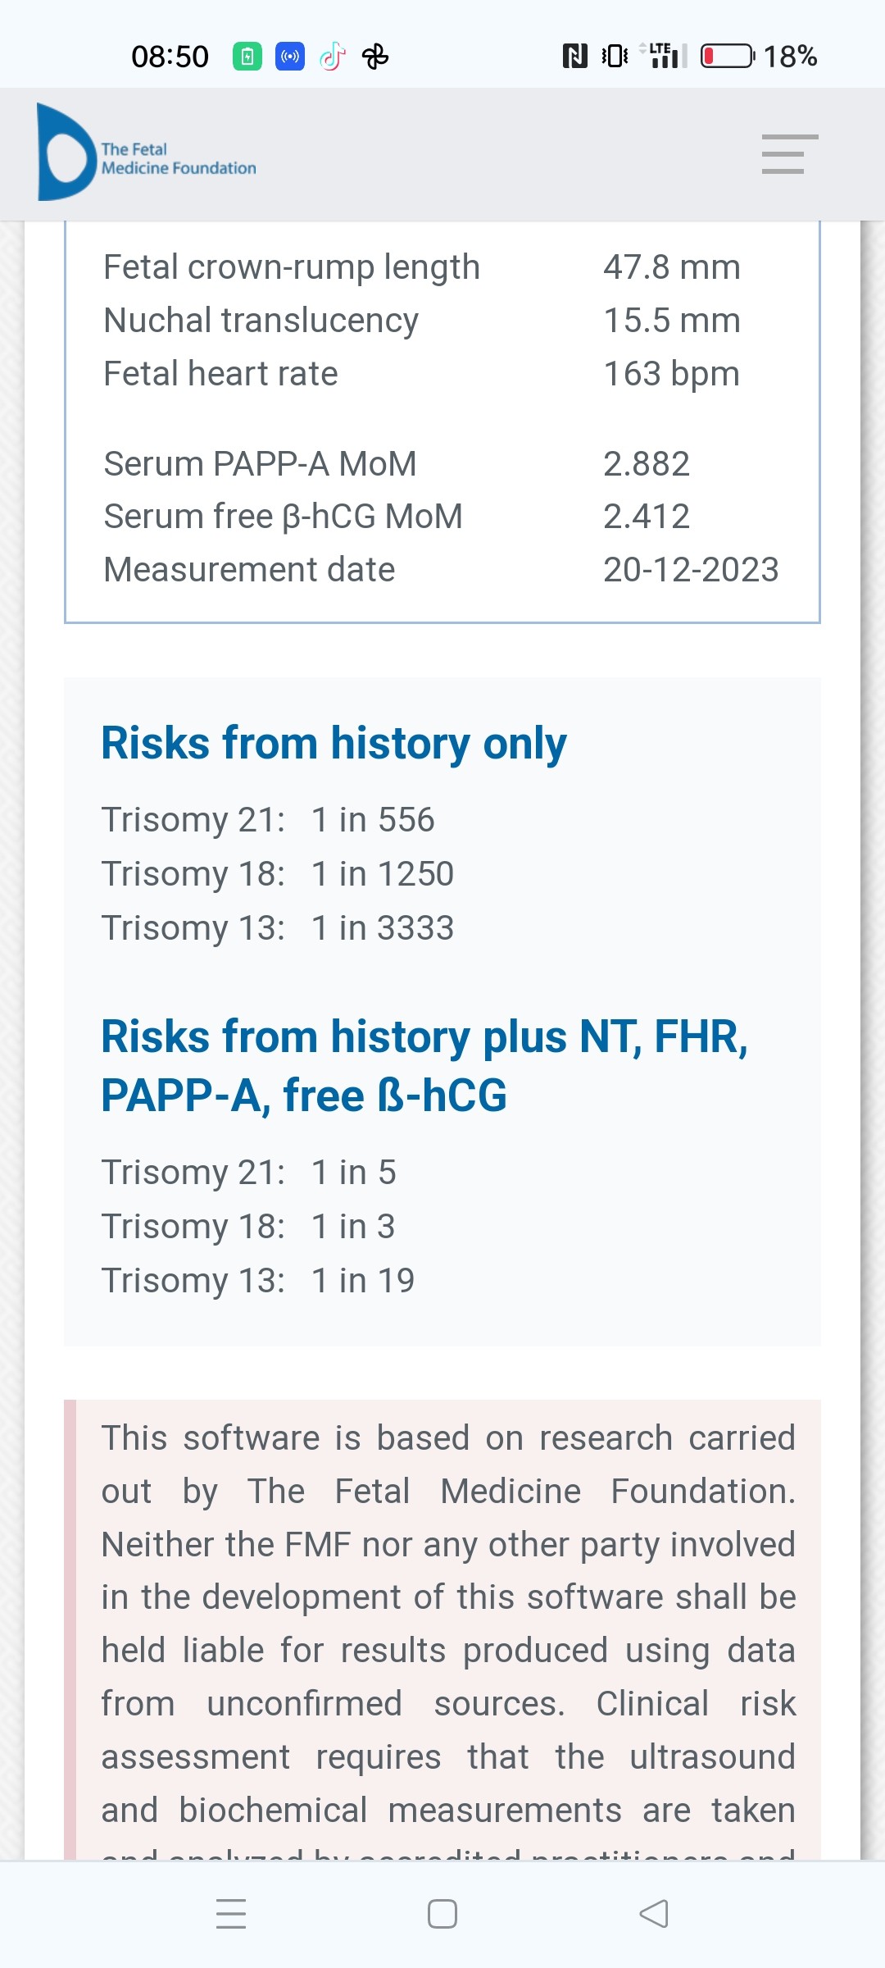Tap the Fetal Medicine Foundation logo
Image resolution: width=885 pixels, height=1968 pixels.
(x=66, y=153)
